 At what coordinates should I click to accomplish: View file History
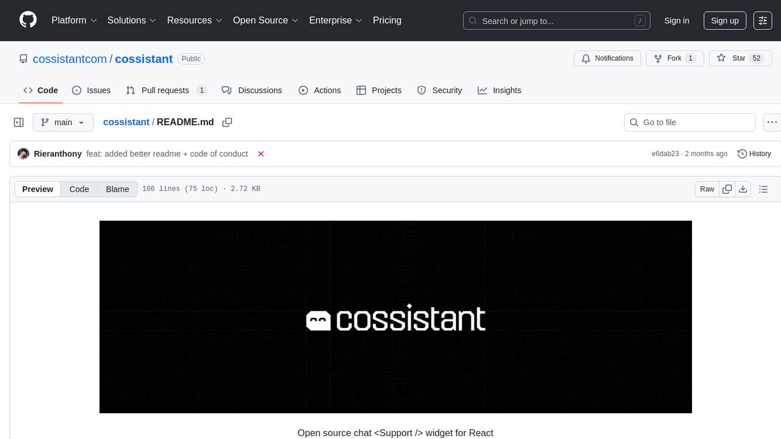click(x=754, y=154)
